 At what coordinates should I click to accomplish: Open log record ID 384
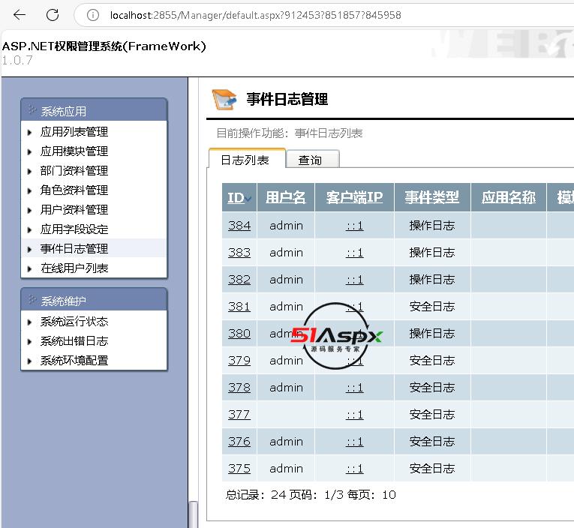click(239, 226)
